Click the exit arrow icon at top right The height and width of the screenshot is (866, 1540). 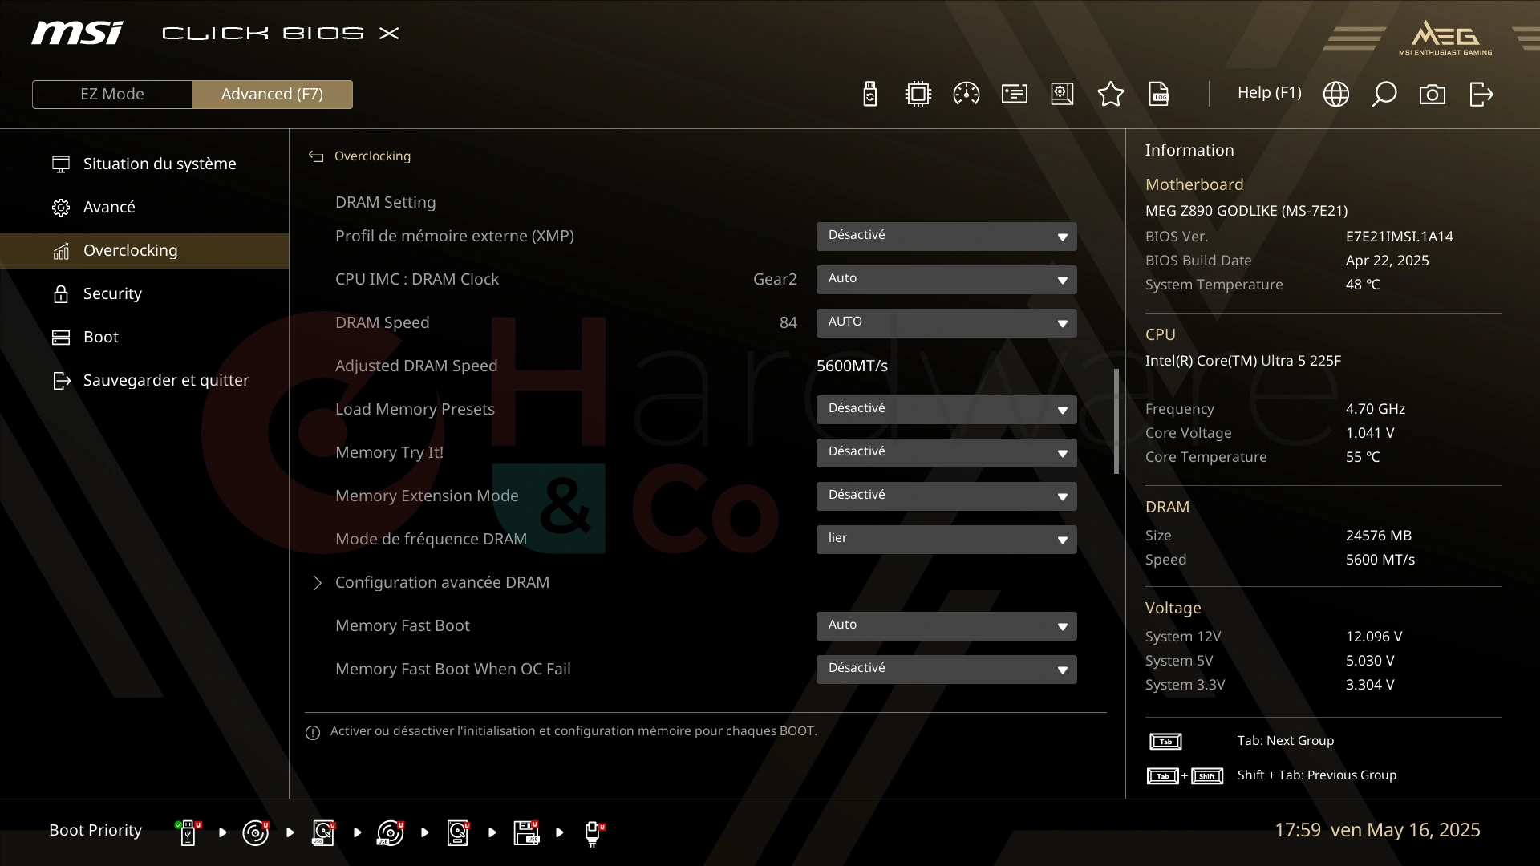[1481, 94]
